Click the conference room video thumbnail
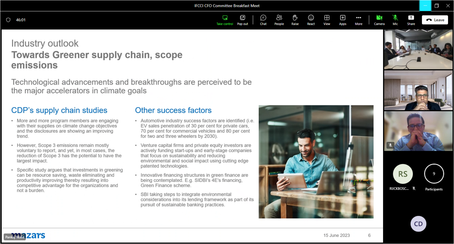 (418, 49)
